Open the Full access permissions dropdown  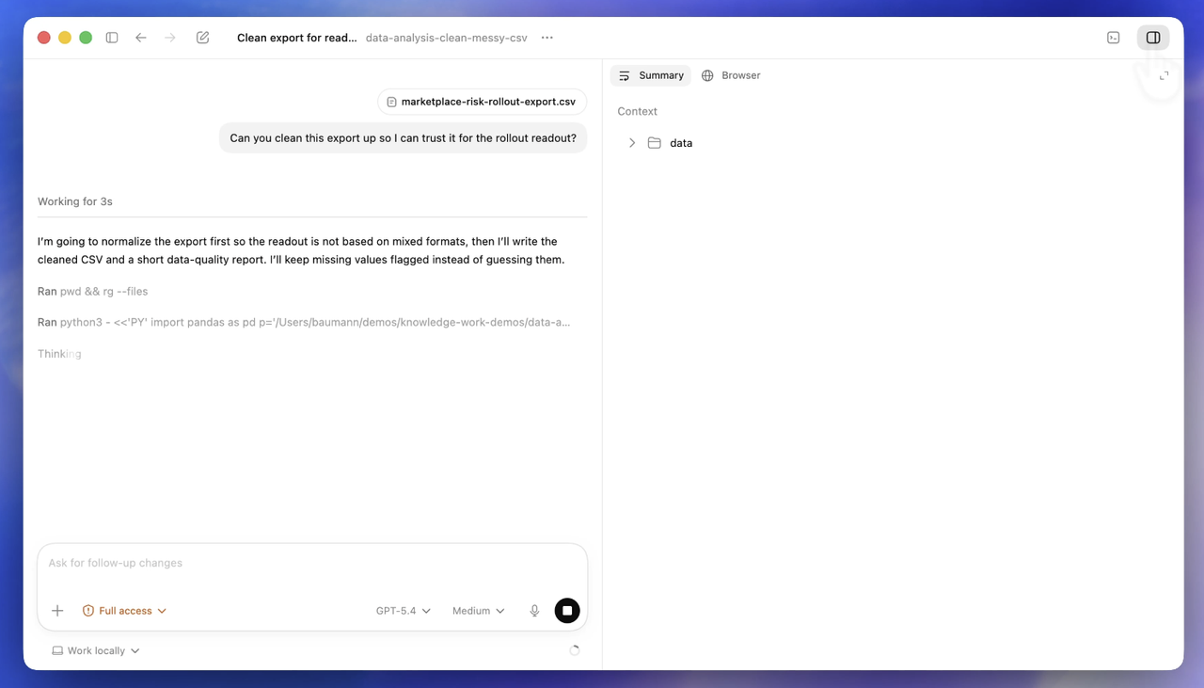124,611
